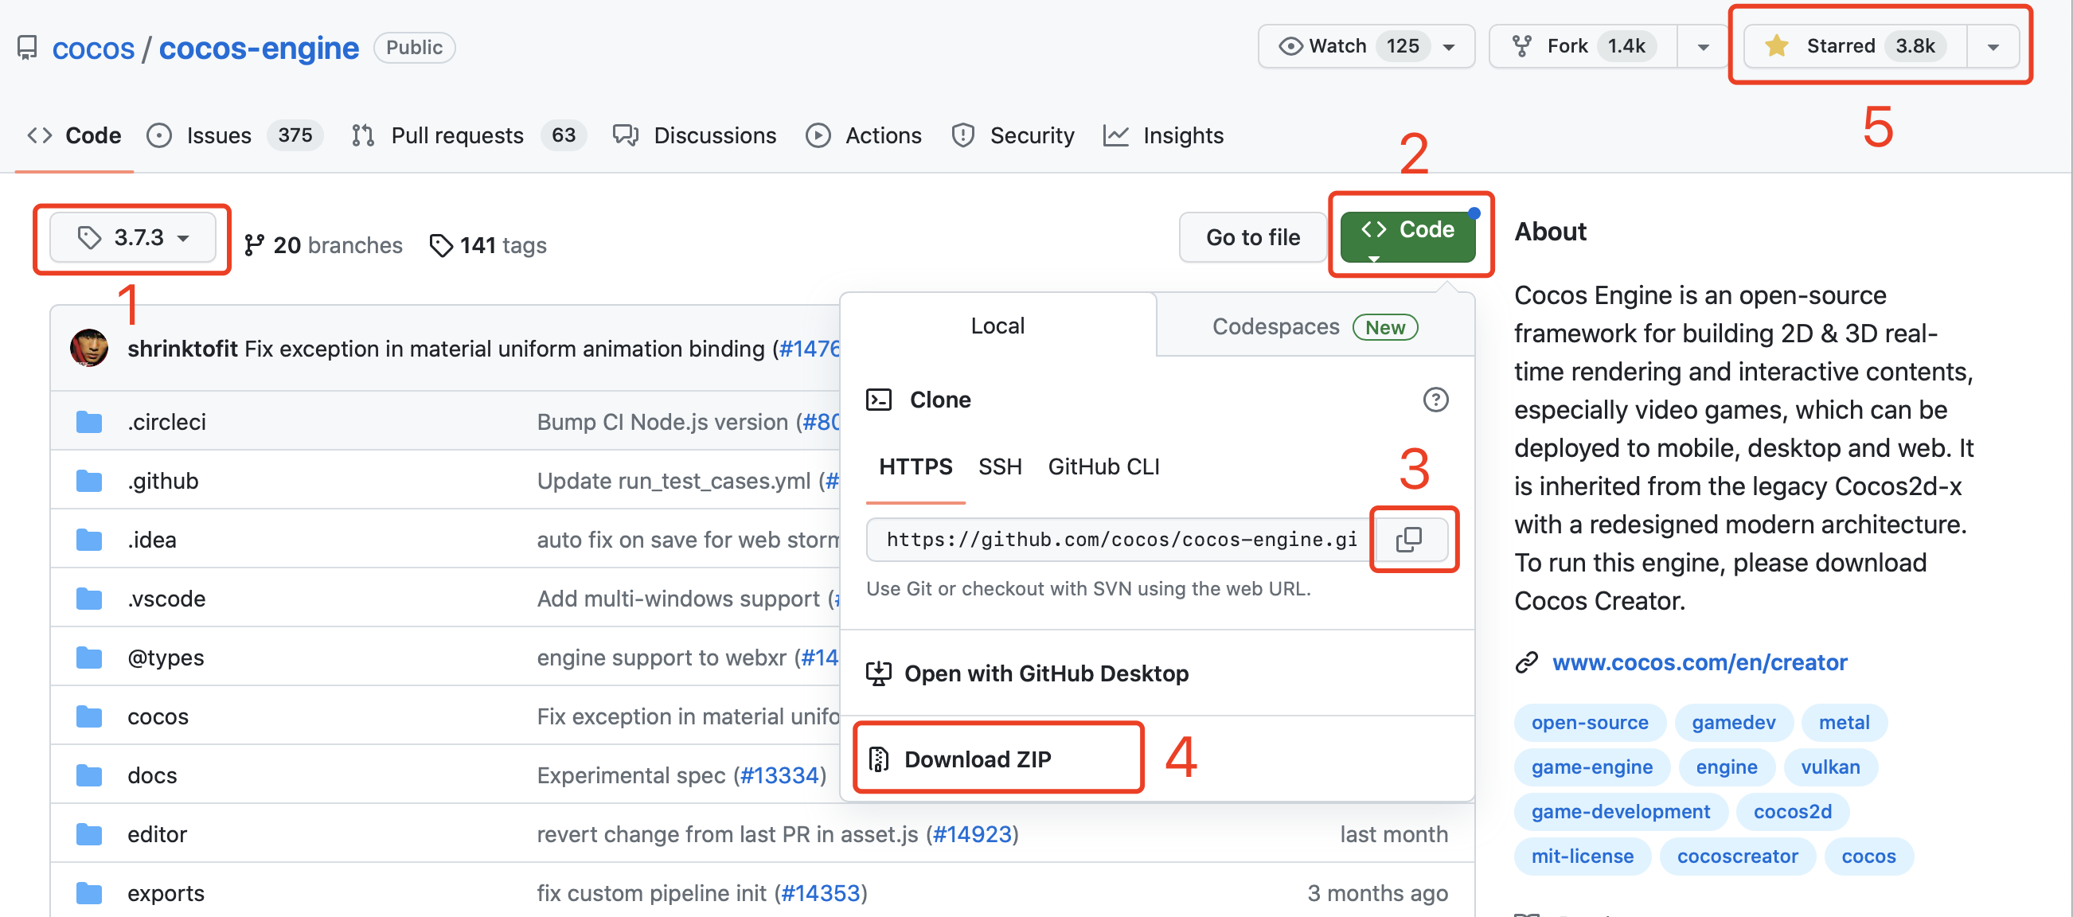
Task: Open the .github folder
Action: (162, 480)
